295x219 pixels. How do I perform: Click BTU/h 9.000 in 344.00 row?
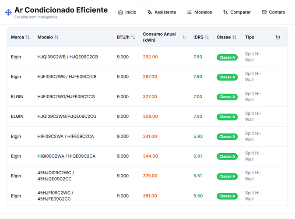(123, 156)
